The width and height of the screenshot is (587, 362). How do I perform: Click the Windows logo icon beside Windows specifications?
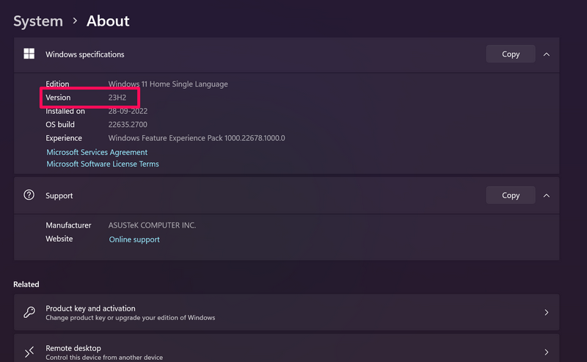point(29,54)
